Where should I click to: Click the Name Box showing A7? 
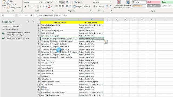tap(6, 15)
